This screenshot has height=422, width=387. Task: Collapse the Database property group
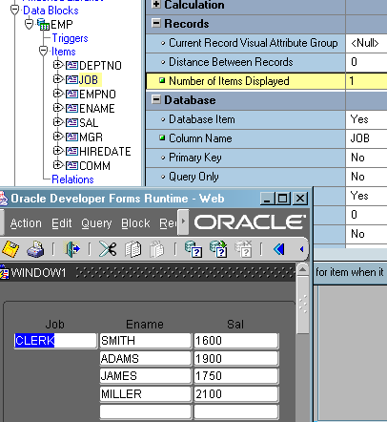pyautogui.click(x=156, y=99)
